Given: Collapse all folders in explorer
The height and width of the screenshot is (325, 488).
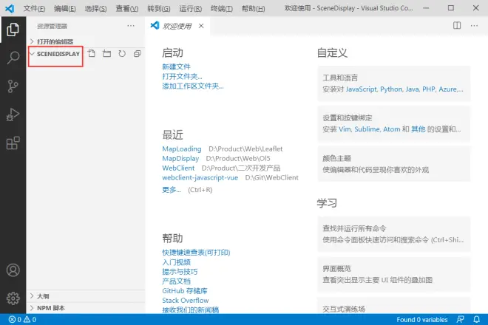Looking at the screenshot, I should [138, 53].
